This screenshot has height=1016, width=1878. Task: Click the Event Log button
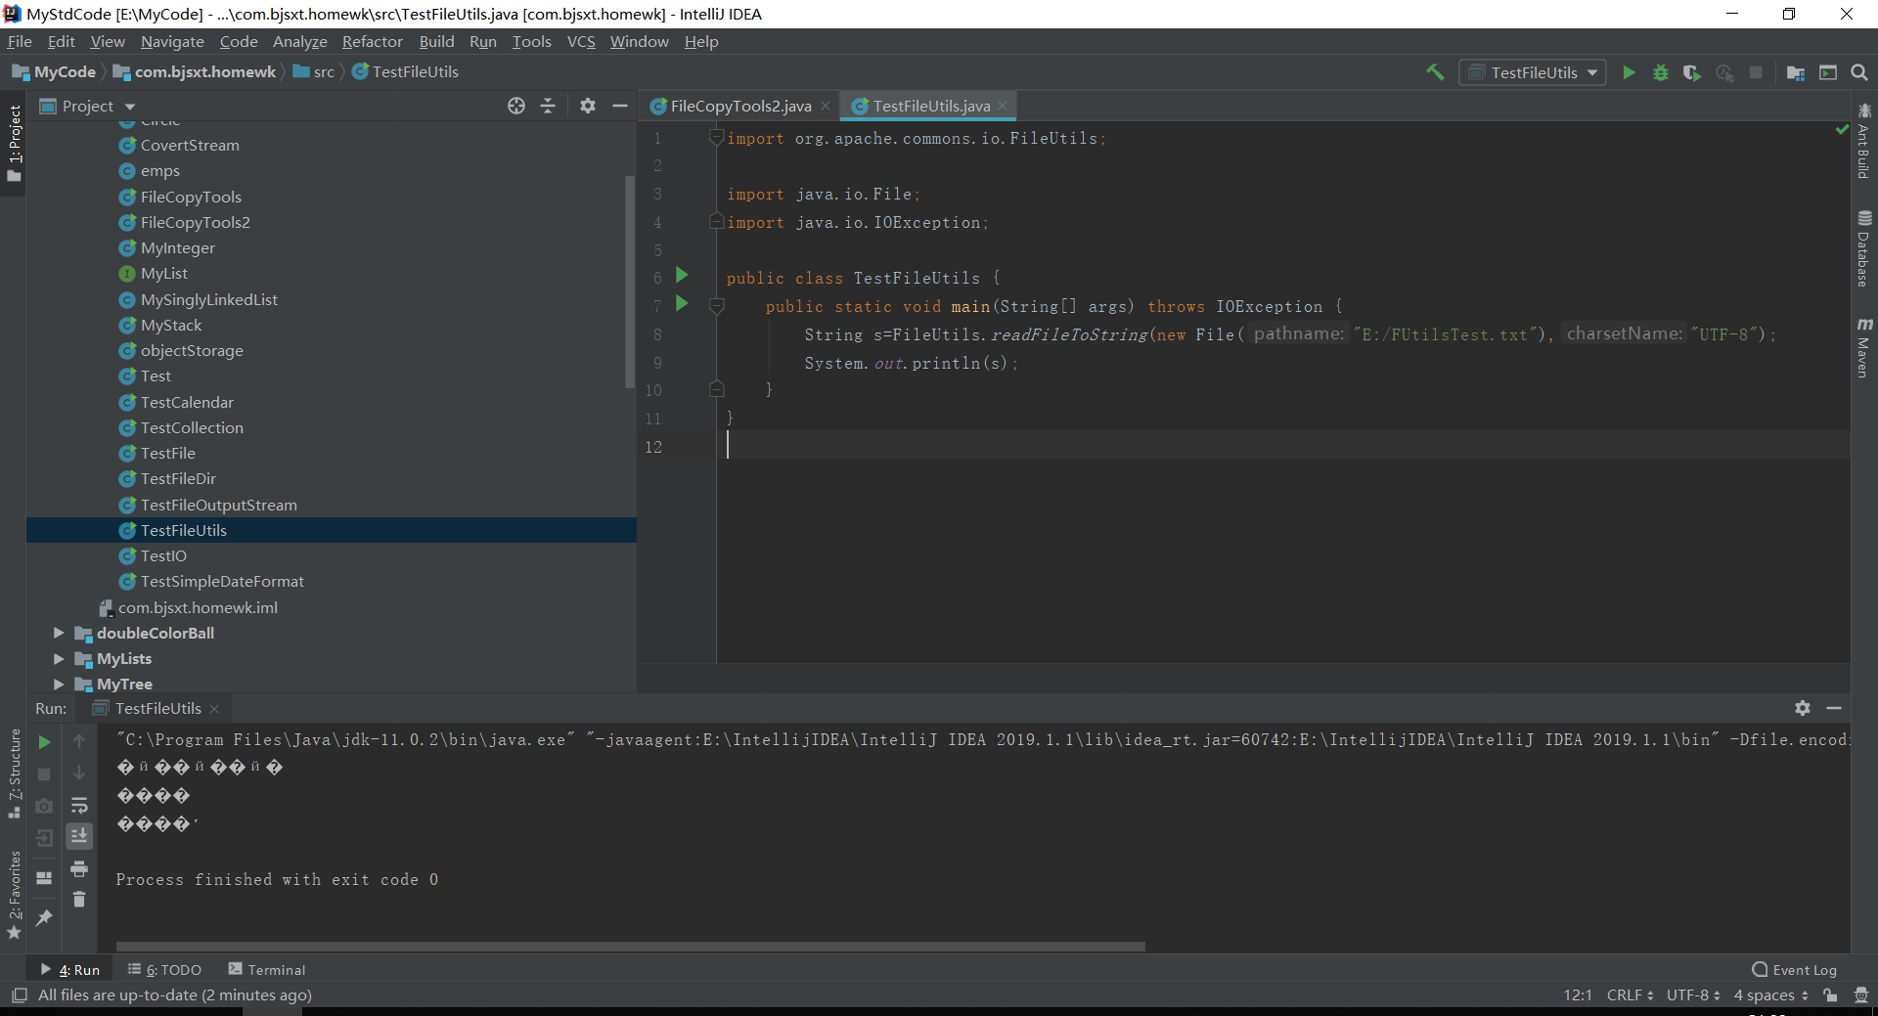[x=1795, y=970]
